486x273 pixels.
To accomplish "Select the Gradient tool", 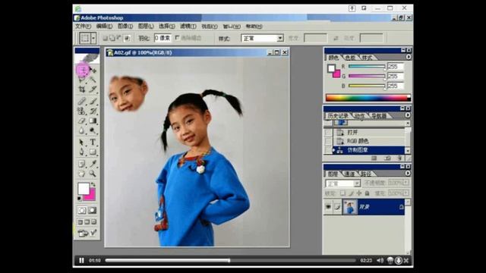I will (x=93, y=121).
